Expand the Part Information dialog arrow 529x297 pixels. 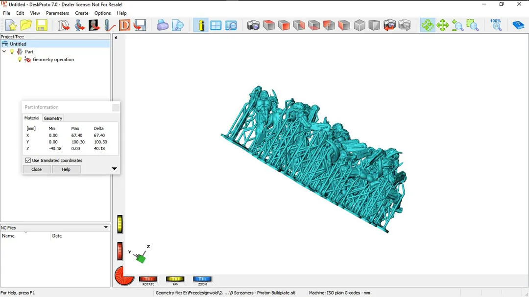(114, 169)
